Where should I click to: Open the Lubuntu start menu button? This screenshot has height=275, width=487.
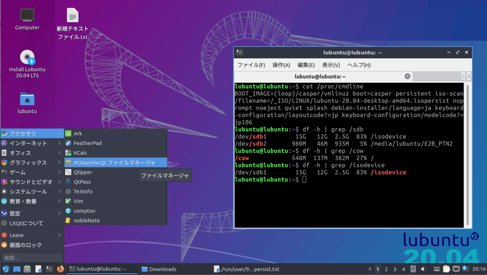pyautogui.click(x=6, y=269)
